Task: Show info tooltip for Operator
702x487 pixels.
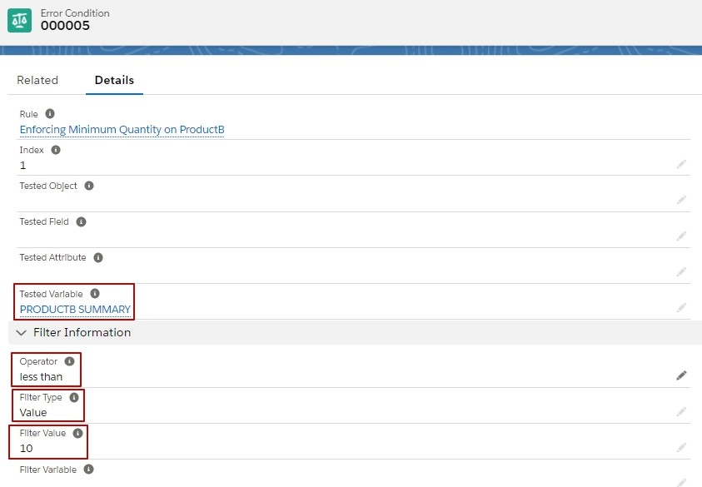Action: point(69,361)
